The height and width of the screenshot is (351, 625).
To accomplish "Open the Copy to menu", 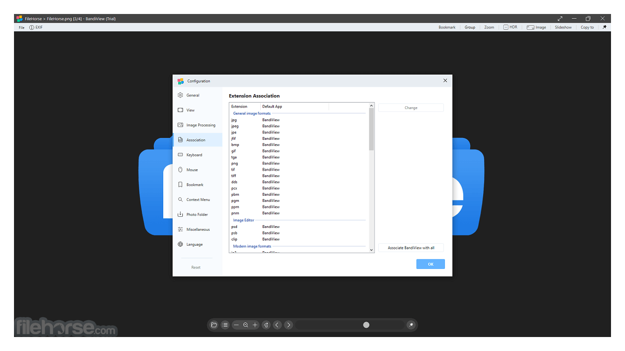I will (587, 28).
